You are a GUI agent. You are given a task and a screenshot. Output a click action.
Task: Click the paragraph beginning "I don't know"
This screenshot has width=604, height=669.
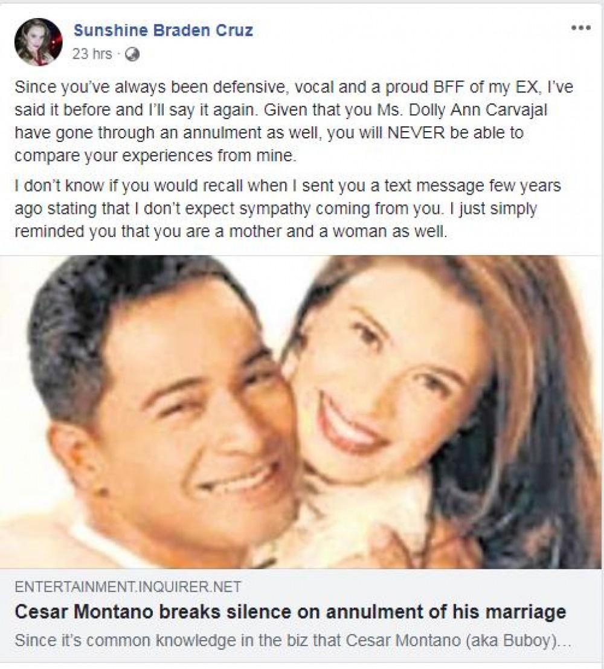pyautogui.click(x=284, y=207)
